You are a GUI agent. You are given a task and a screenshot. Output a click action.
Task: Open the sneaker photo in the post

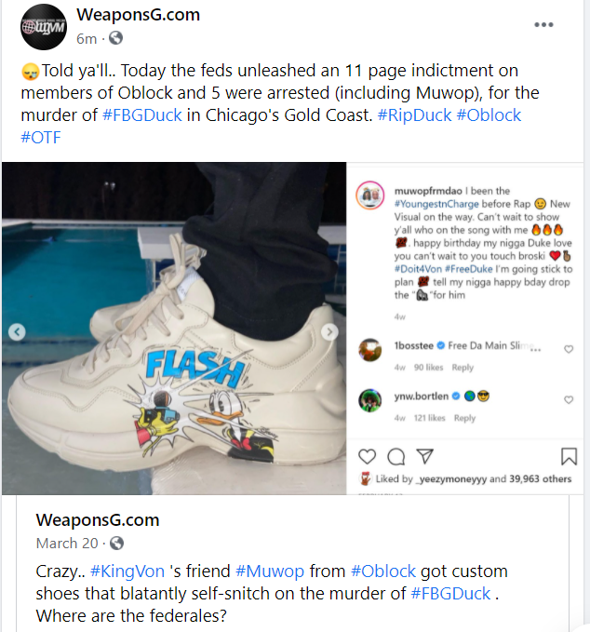[174, 329]
